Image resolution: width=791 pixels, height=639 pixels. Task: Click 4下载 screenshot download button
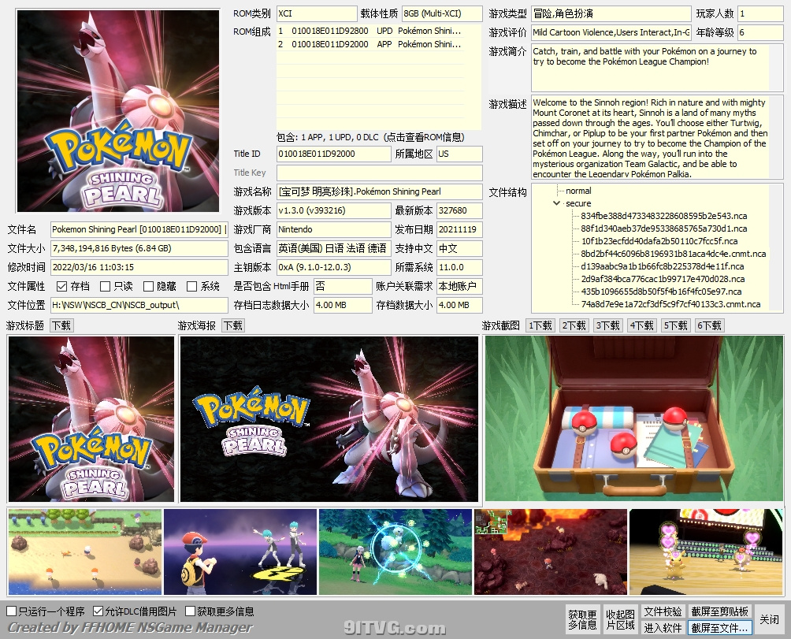point(641,326)
